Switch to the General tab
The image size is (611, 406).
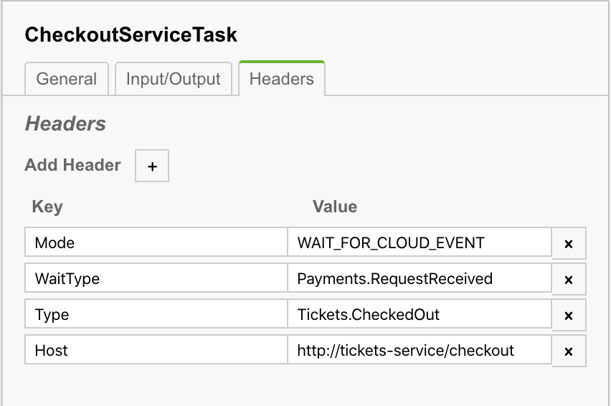click(x=67, y=79)
